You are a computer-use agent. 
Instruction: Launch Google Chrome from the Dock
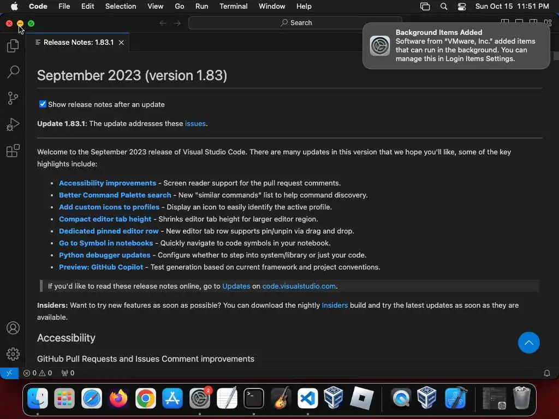tap(145, 398)
